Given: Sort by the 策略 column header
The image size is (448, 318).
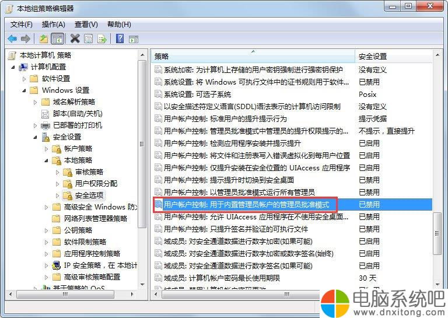Looking at the screenshot, I should (x=253, y=56).
